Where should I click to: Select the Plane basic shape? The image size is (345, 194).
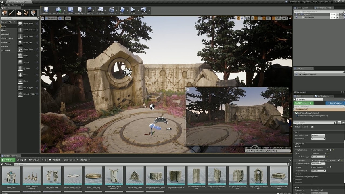[x=28, y=81]
